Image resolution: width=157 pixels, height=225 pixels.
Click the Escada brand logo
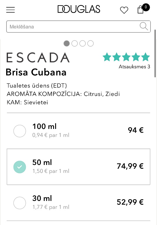(38, 57)
